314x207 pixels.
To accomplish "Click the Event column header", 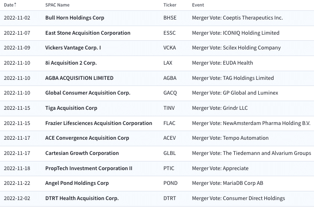I will 198,5.
